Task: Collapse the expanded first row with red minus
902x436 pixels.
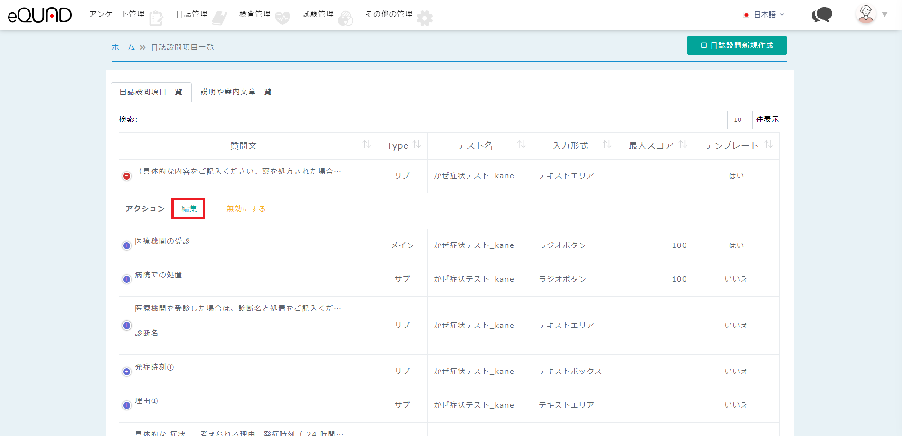Action: 126,176
